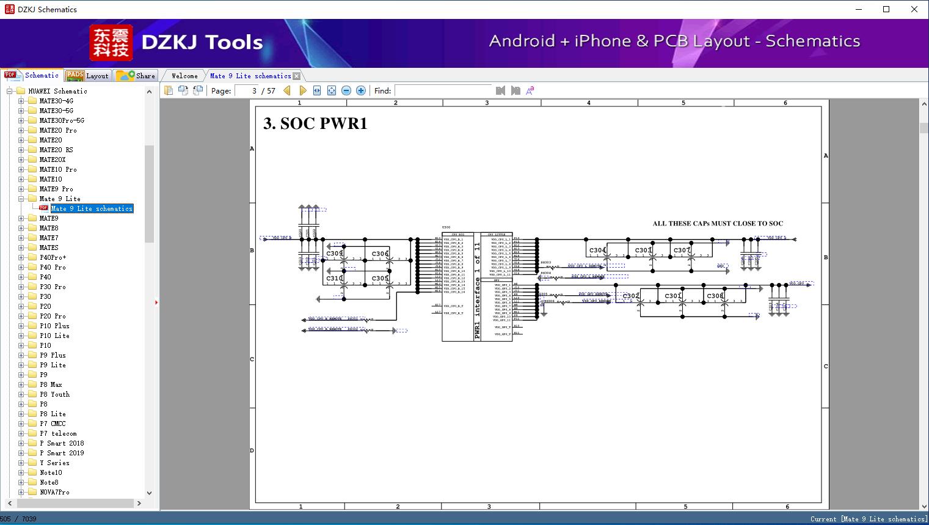Viewport: 929px width, 525px height.
Task: Click the find previous icon
Action: coord(500,90)
